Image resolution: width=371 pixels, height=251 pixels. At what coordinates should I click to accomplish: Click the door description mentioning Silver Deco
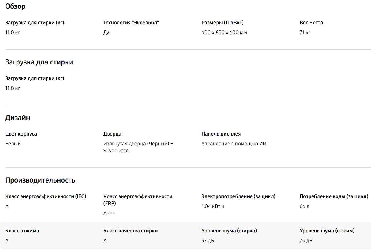click(x=138, y=147)
